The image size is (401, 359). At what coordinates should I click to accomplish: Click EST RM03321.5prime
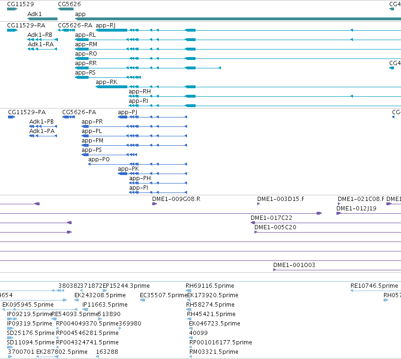coord(191,357)
